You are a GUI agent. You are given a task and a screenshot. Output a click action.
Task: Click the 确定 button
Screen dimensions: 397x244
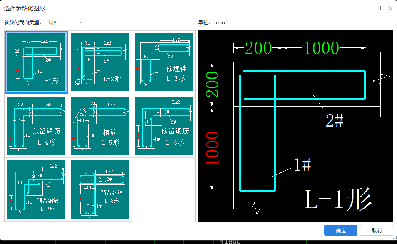click(340, 230)
